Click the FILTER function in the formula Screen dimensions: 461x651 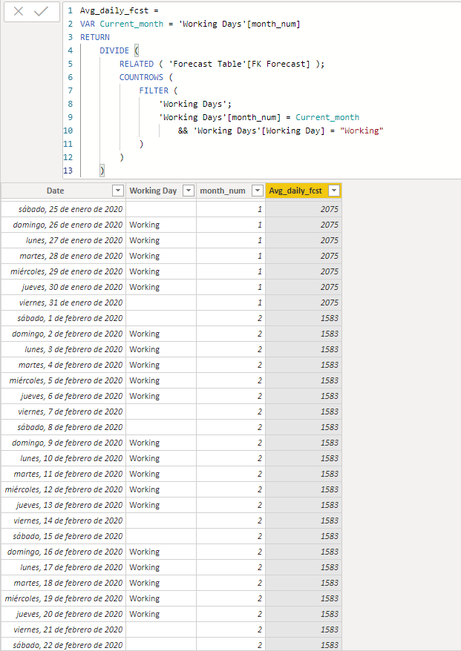coord(154,90)
